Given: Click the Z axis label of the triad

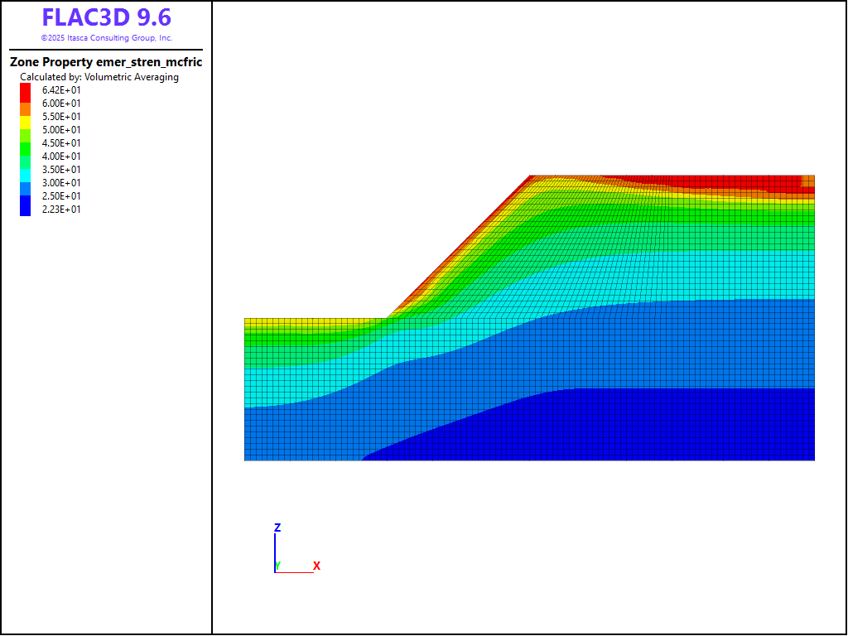Looking at the screenshot, I should [x=277, y=528].
